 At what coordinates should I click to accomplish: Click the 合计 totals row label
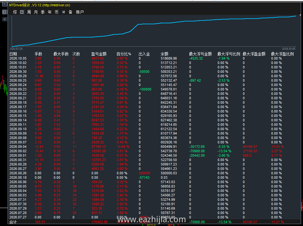click(13, 222)
